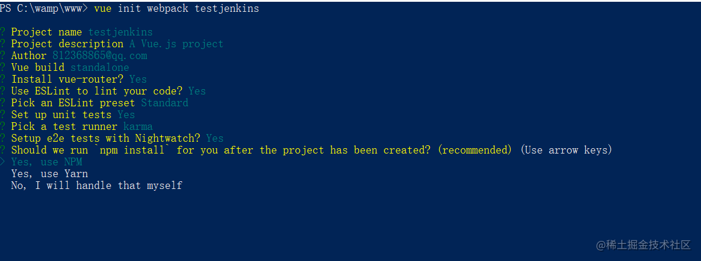Click the author email 812368865@qq.com

point(100,56)
